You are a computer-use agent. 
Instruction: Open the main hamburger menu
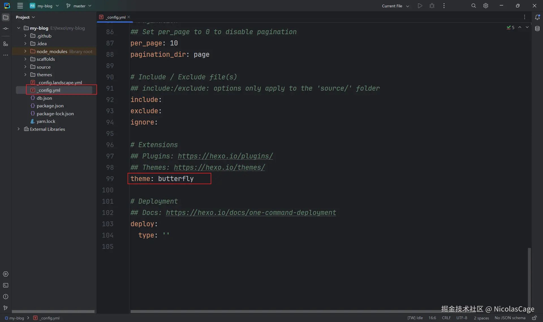(x=20, y=6)
